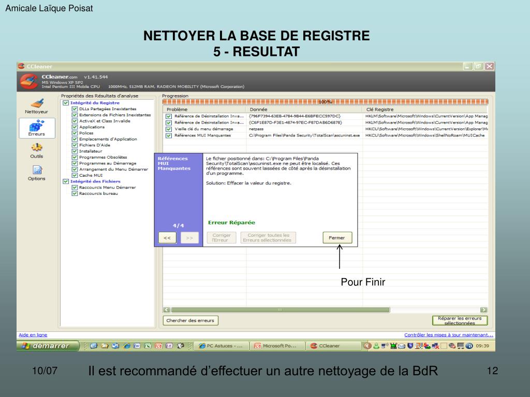Click Réparer les erreurs sélectionnées button

pyautogui.click(x=460, y=320)
